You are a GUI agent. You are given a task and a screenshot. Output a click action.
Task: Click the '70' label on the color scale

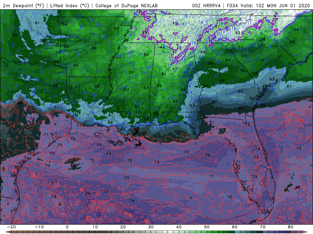tap(263, 227)
